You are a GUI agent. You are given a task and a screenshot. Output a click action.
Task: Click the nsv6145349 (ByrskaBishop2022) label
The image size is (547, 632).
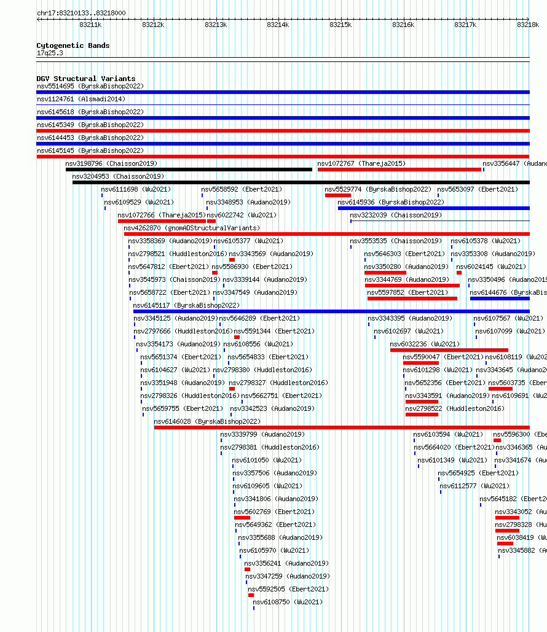click(90, 125)
